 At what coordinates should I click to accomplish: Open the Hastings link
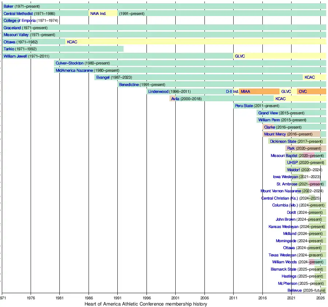(289, 276)
